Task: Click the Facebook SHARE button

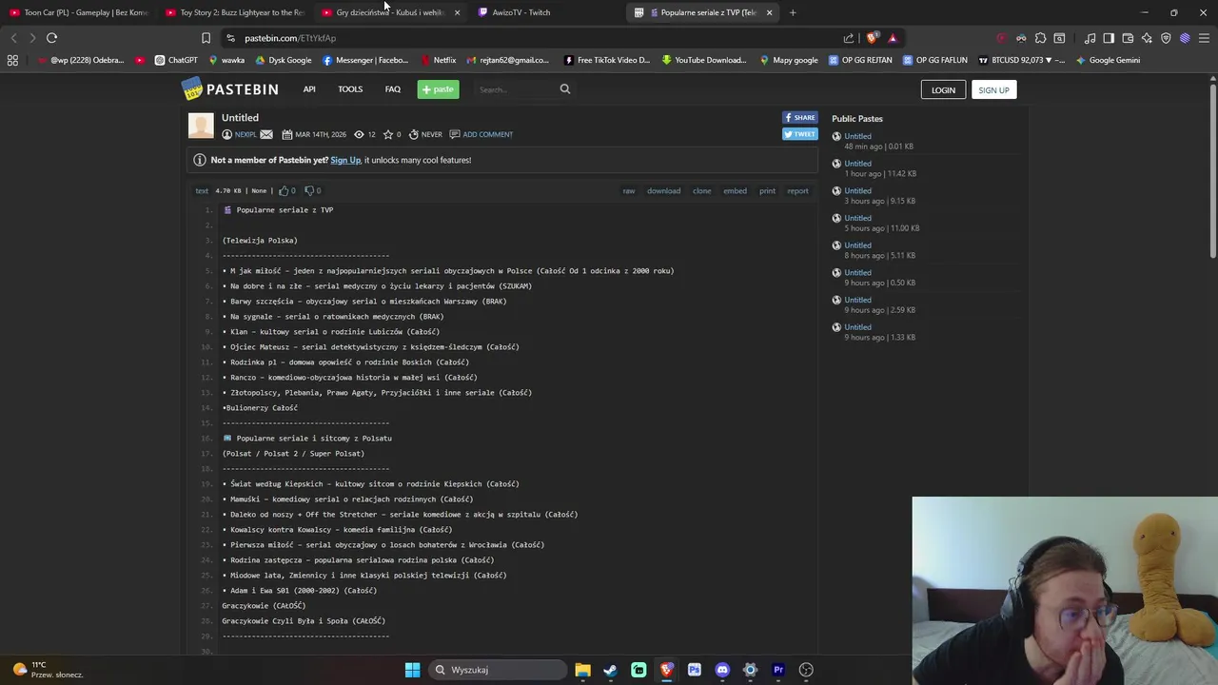Action: tap(799, 118)
